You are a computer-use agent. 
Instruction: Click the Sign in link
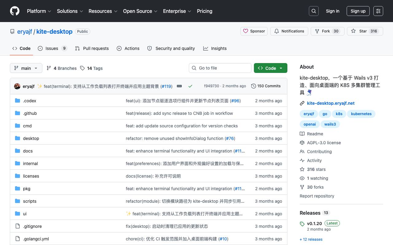pos(333,11)
